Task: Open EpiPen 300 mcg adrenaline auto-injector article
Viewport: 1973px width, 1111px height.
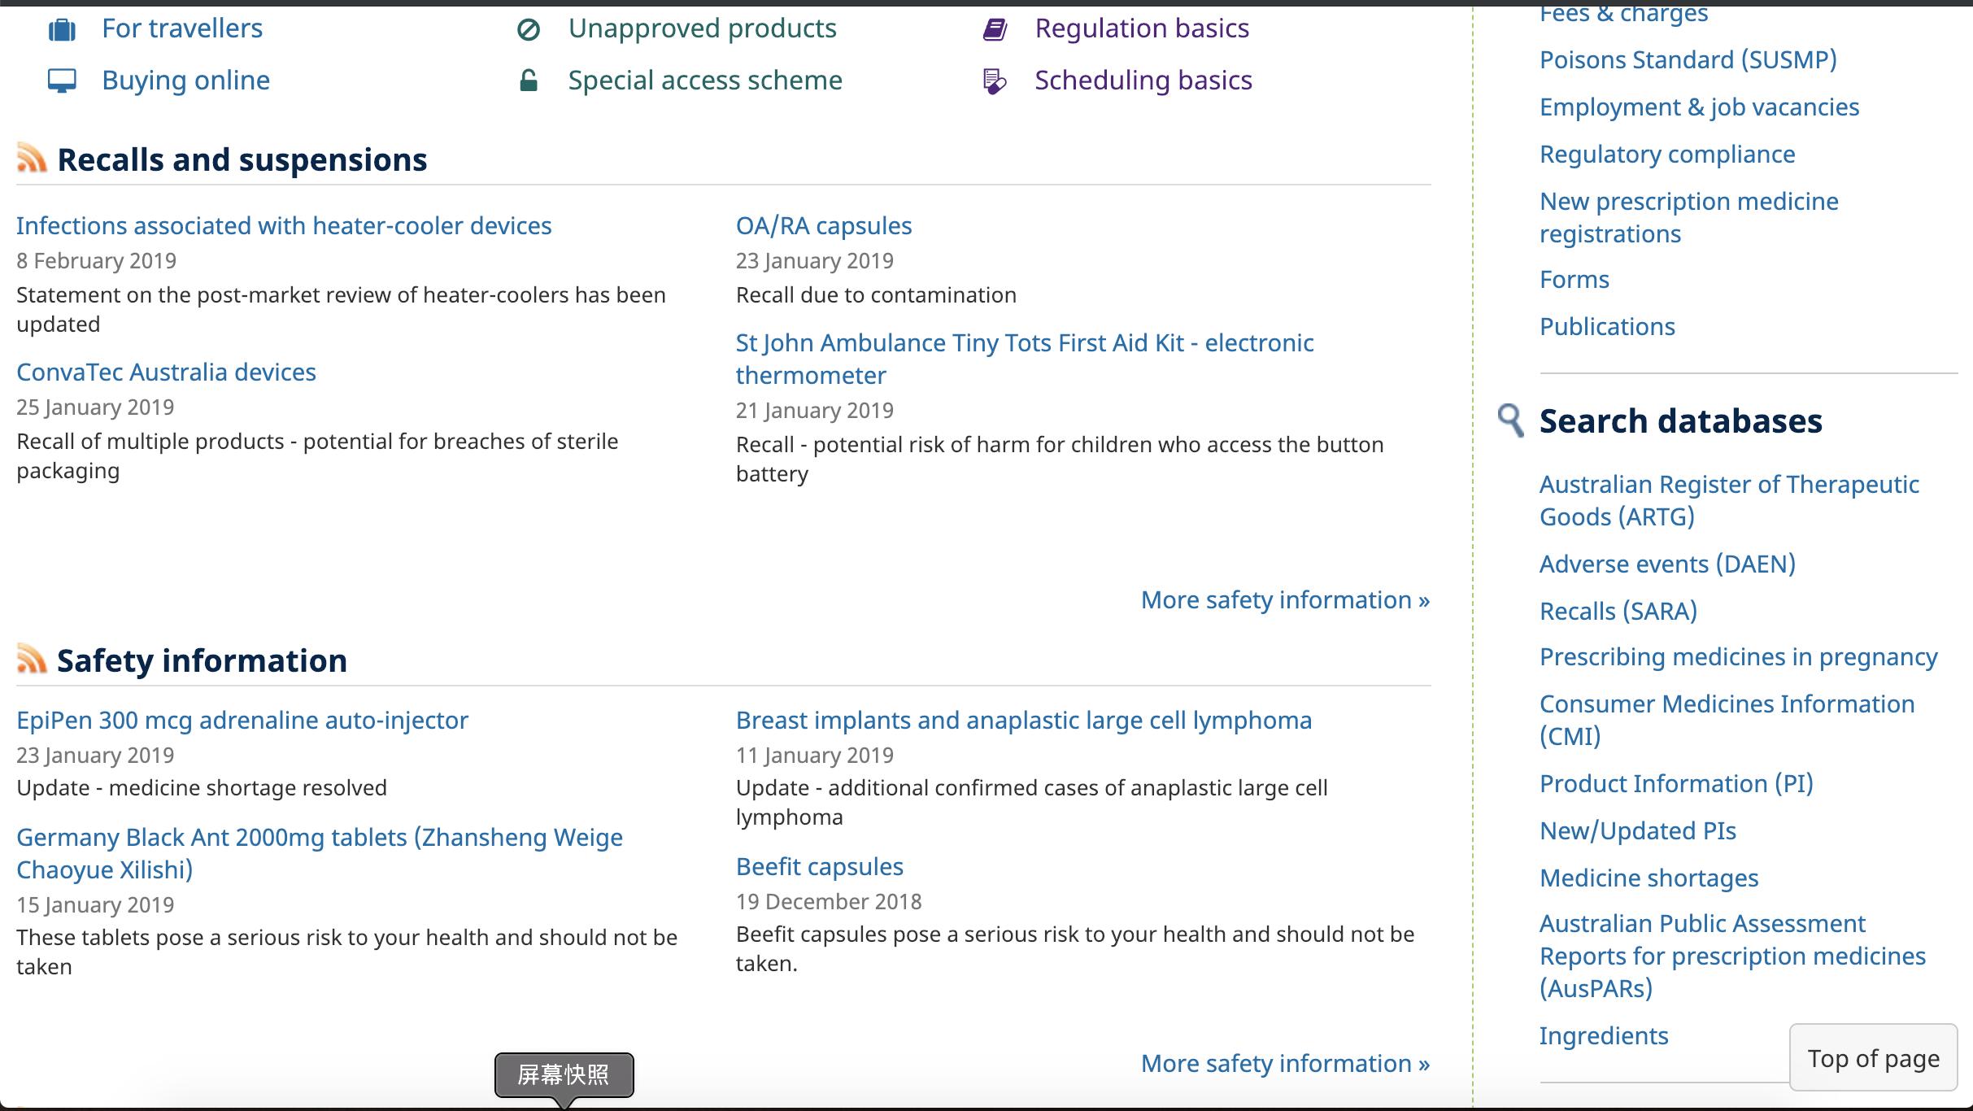Action: (x=242, y=720)
